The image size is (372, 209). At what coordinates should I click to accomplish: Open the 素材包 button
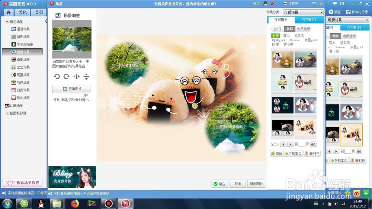coord(312,154)
